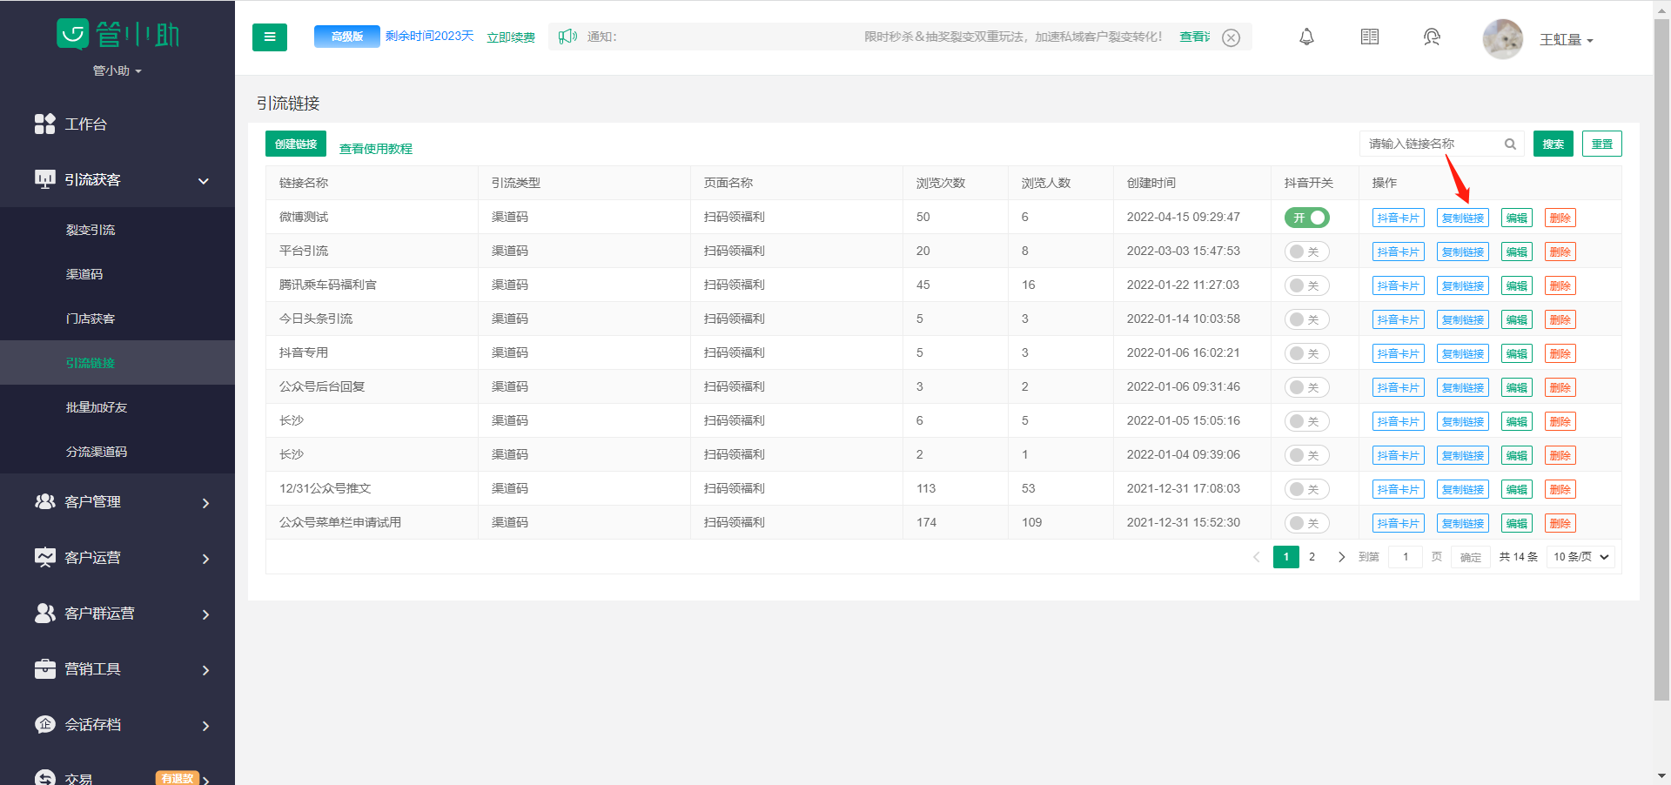Open 渠道码 submenu item
This screenshot has height=785, width=1671.
coord(84,274)
